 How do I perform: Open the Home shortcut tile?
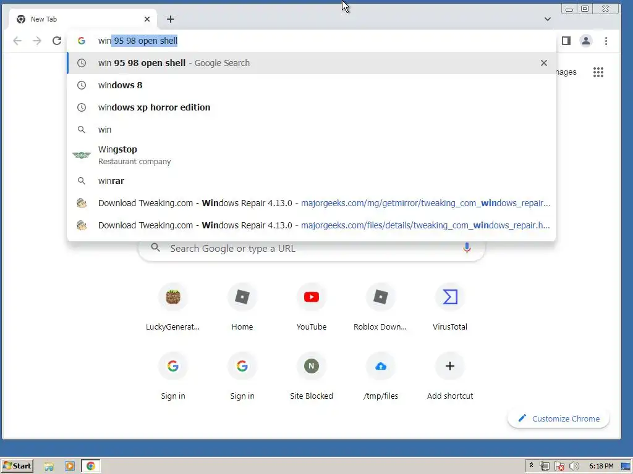tap(242, 309)
